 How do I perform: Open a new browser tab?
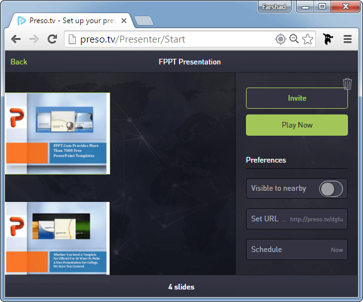pyautogui.click(x=144, y=21)
